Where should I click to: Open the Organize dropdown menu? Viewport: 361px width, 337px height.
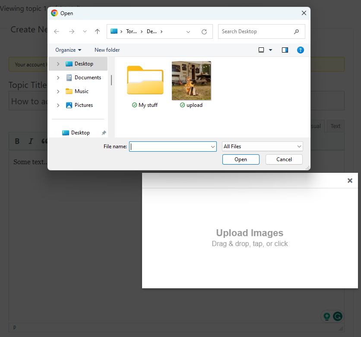[68, 50]
